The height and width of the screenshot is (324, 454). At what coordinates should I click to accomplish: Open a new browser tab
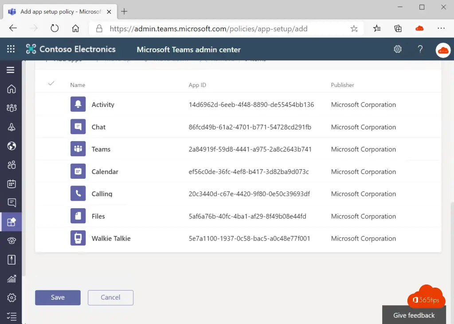[124, 11]
